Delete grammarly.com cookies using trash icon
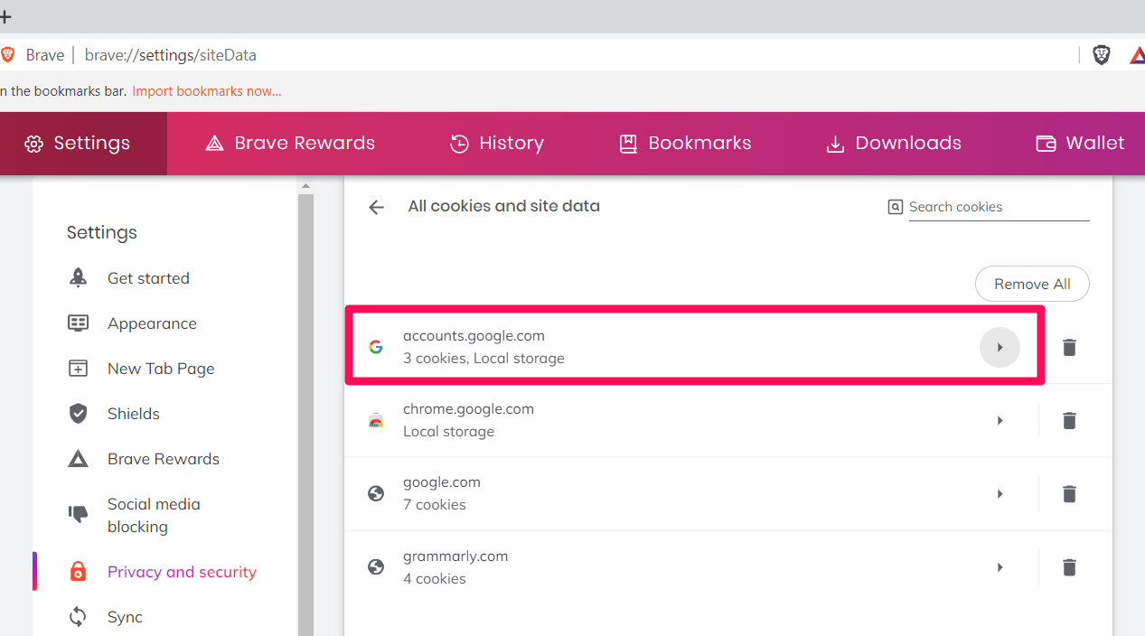The height and width of the screenshot is (636, 1145). (x=1069, y=567)
